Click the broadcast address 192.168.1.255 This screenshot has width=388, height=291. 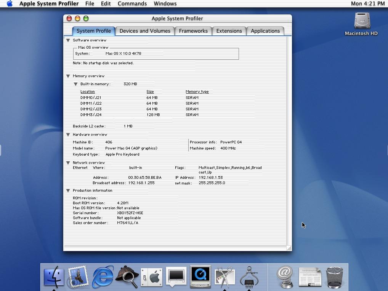141,183
